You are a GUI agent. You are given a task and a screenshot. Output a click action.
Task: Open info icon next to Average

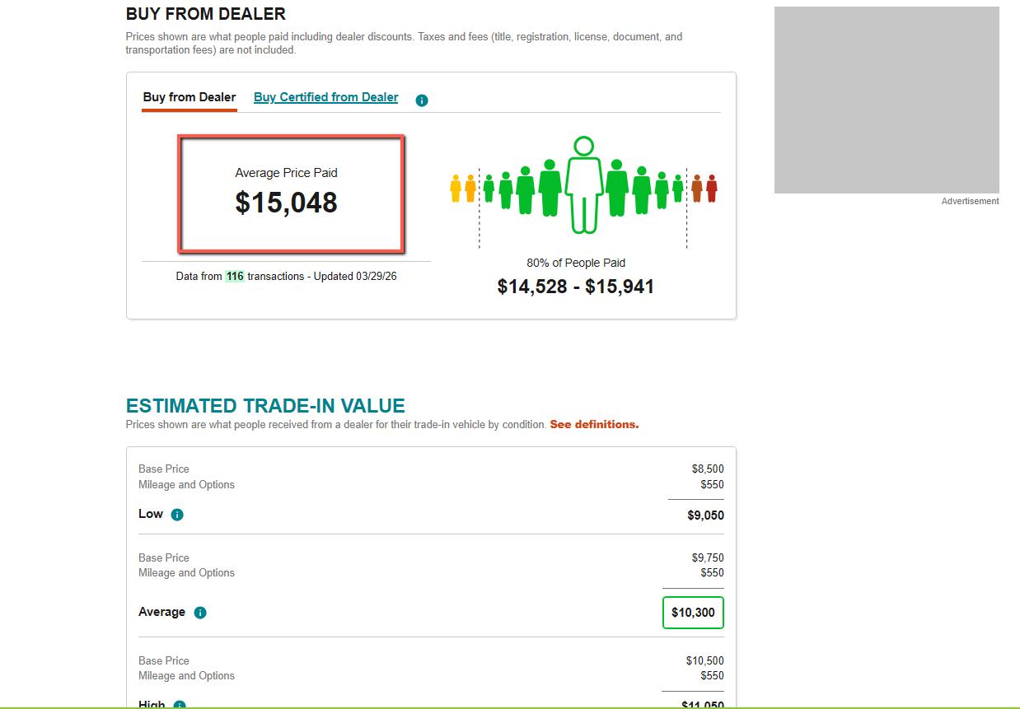(200, 613)
